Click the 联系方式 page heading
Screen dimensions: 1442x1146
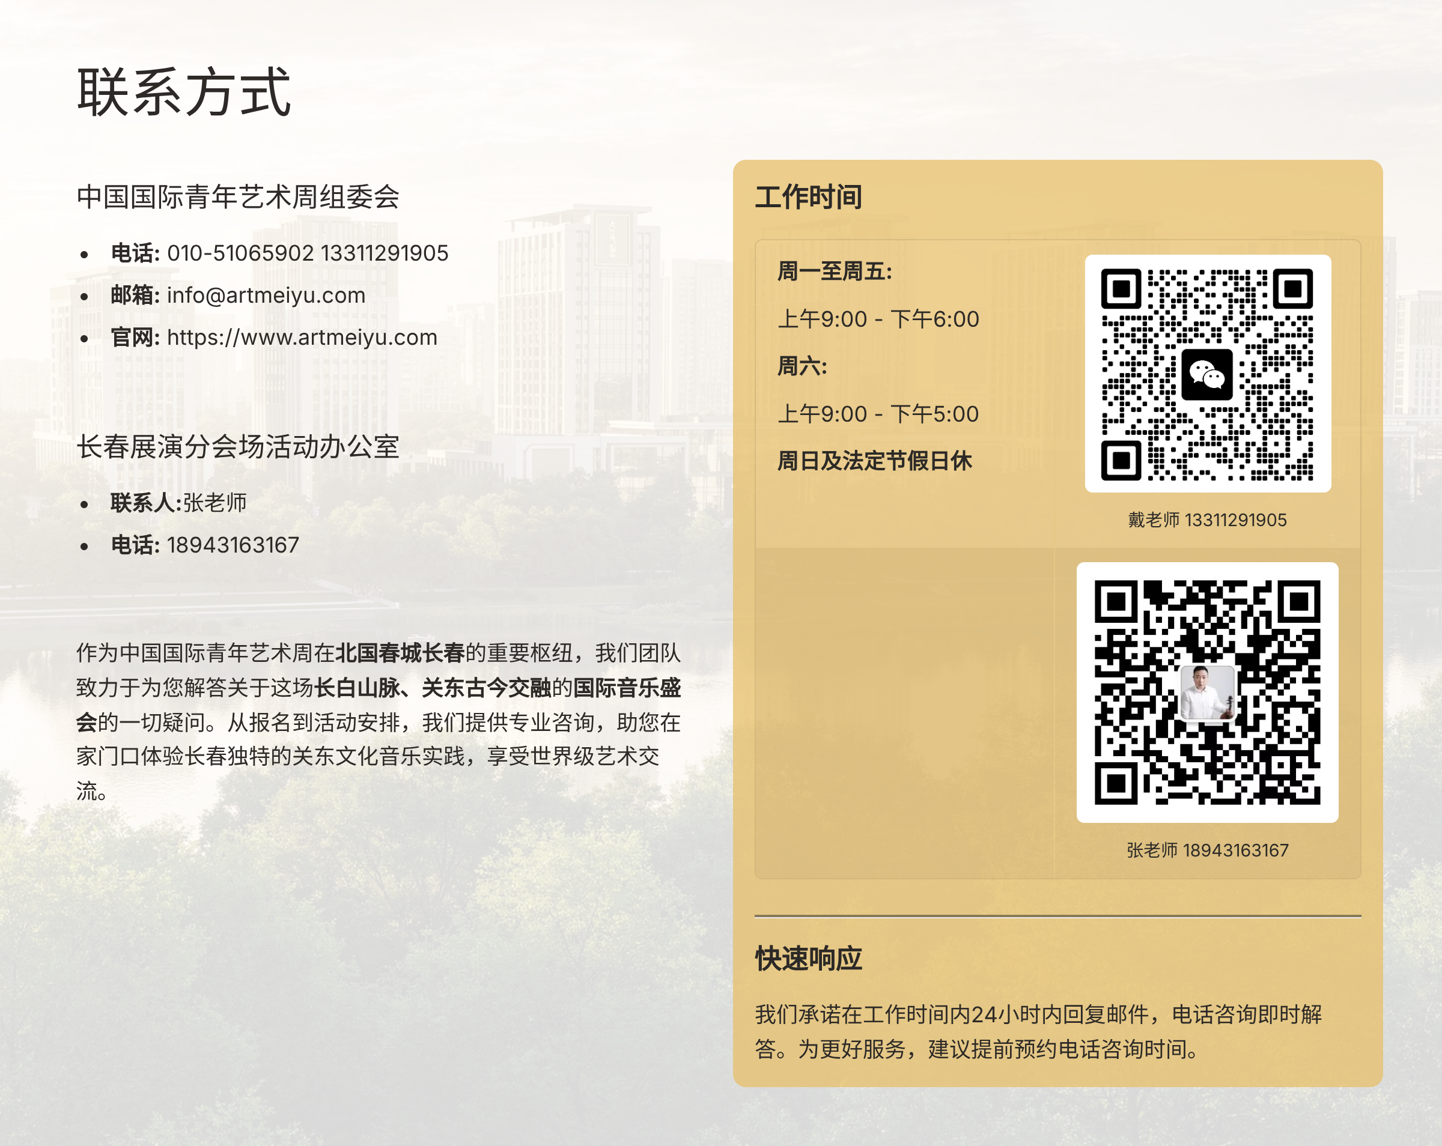pos(184,92)
